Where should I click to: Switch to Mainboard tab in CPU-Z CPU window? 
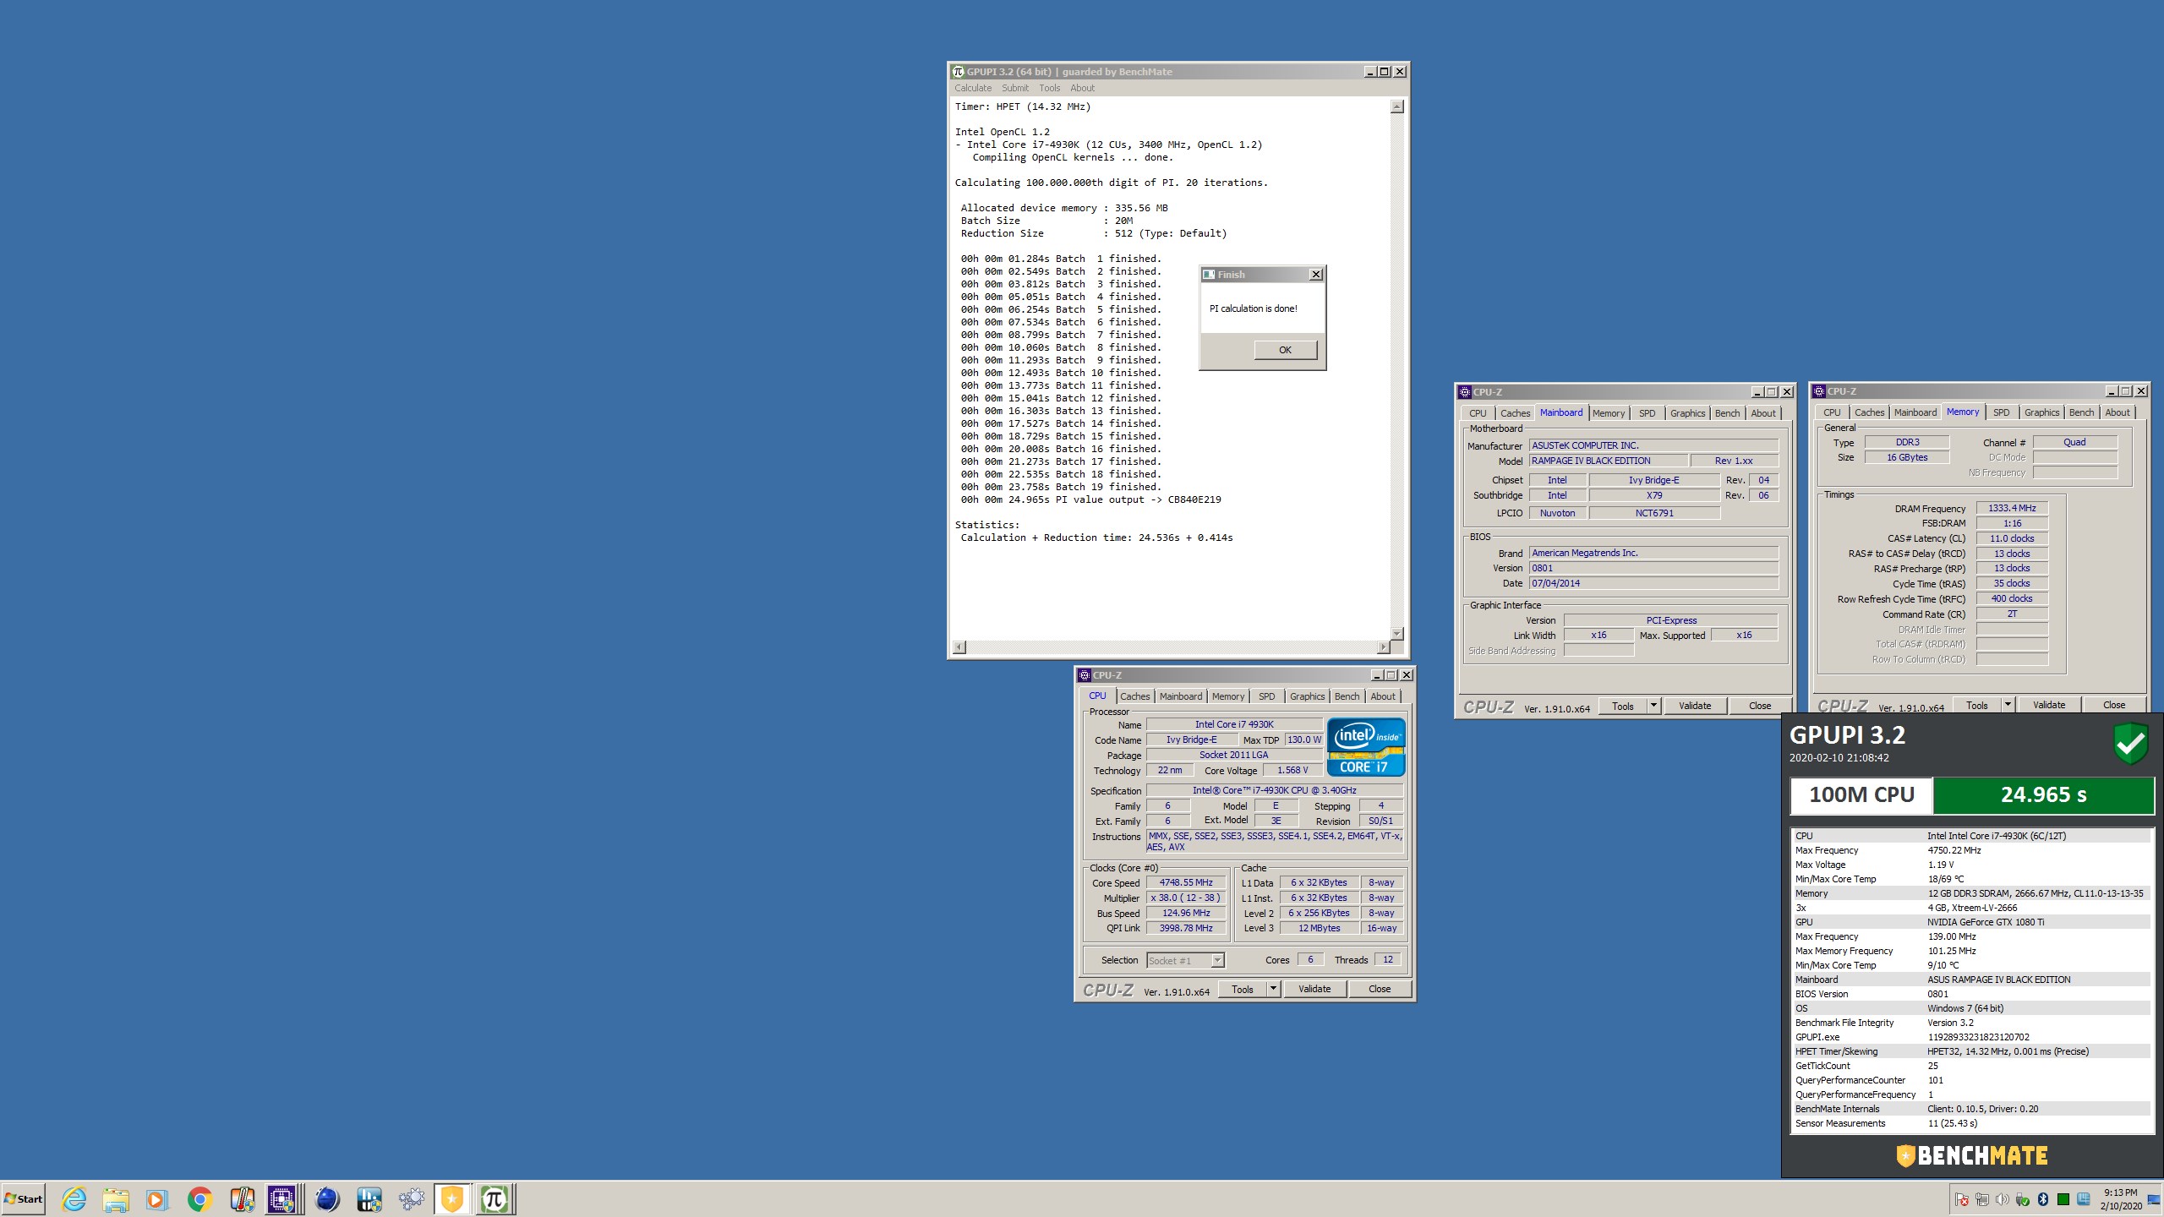[x=1180, y=696]
